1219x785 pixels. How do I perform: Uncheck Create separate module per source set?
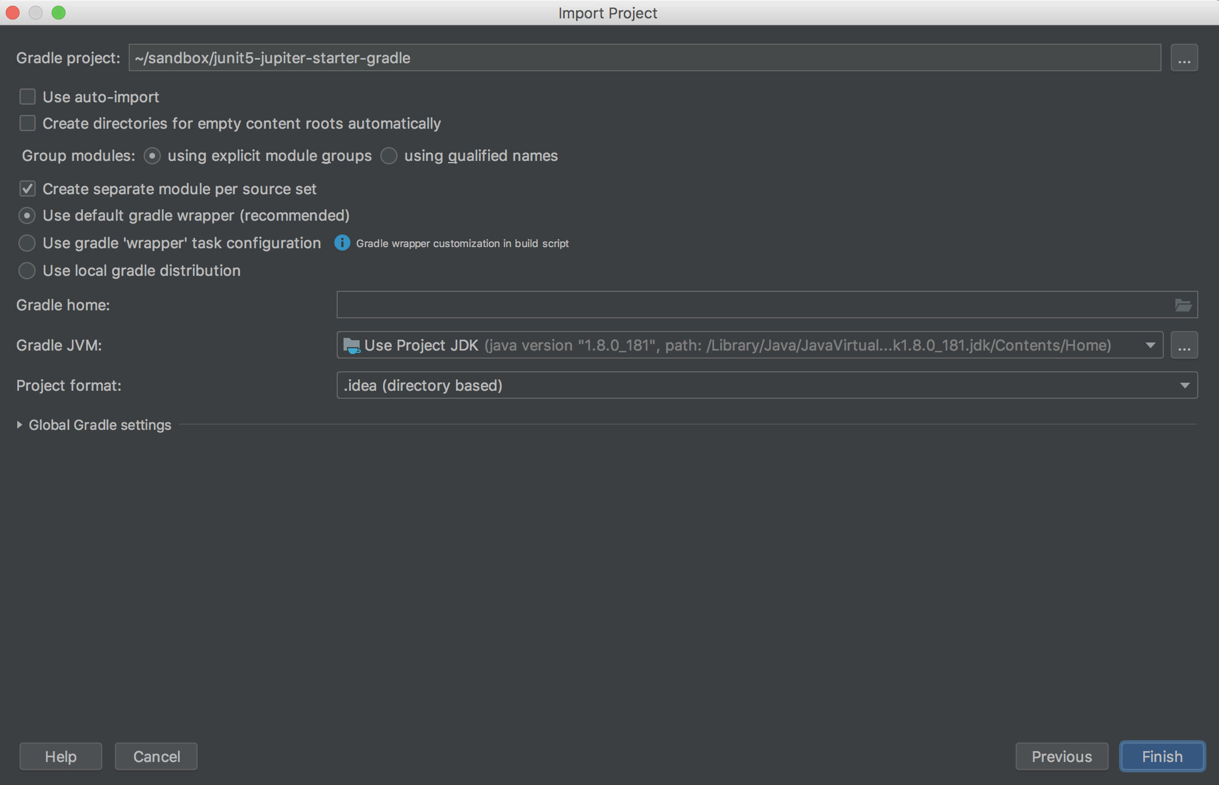28,189
